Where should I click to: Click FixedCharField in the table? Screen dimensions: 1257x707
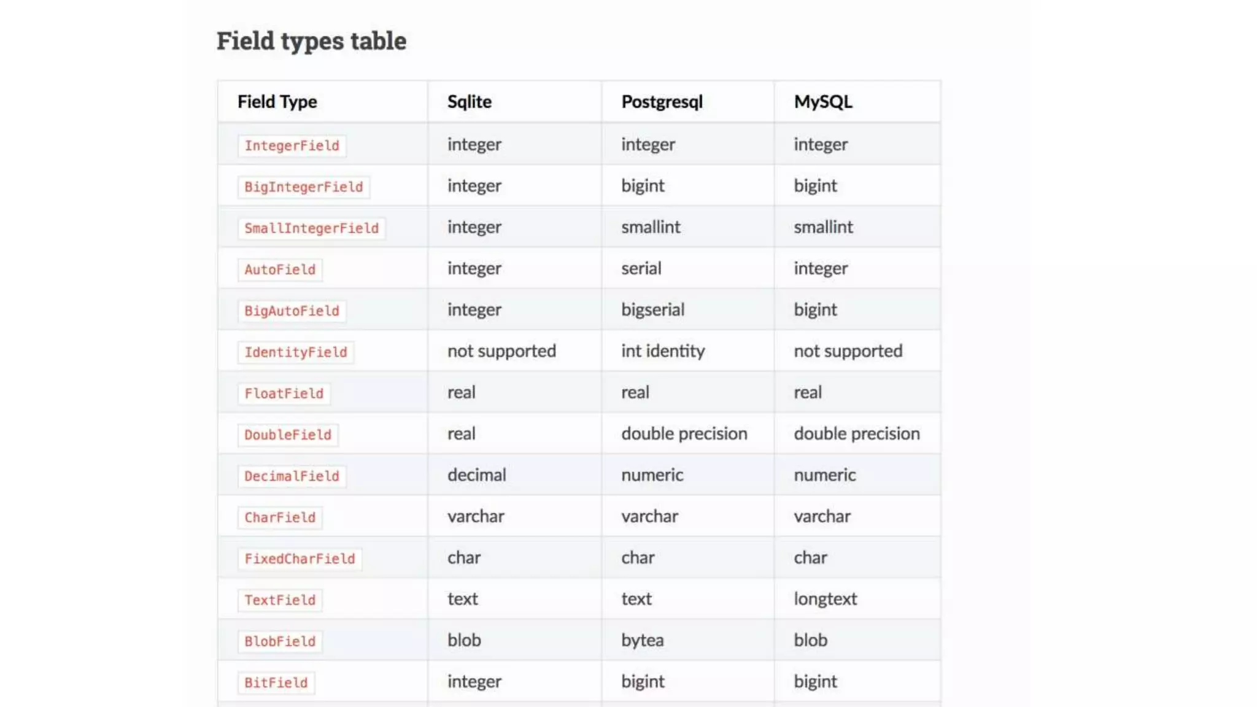point(300,558)
